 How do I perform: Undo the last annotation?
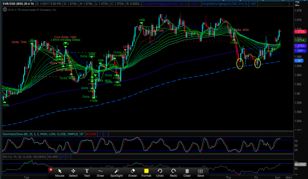[160, 173]
